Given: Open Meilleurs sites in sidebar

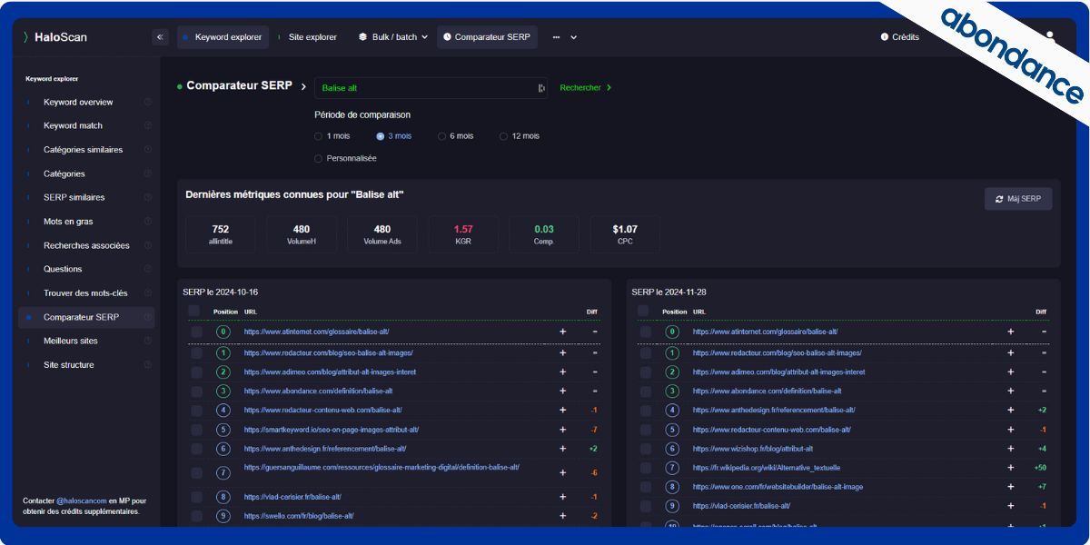Looking at the screenshot, I should [71, 341].
